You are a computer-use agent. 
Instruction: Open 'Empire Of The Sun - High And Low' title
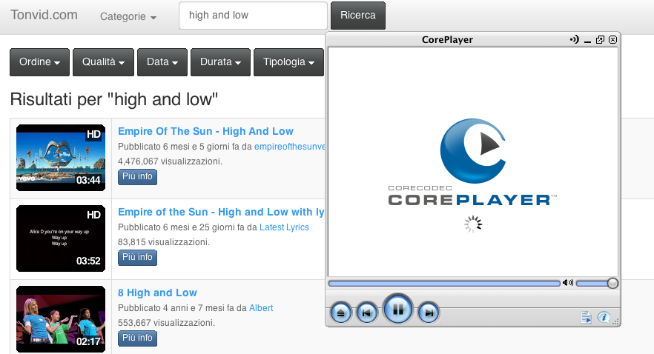point(205,131)
